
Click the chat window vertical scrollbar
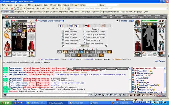[x=130, y=80]
